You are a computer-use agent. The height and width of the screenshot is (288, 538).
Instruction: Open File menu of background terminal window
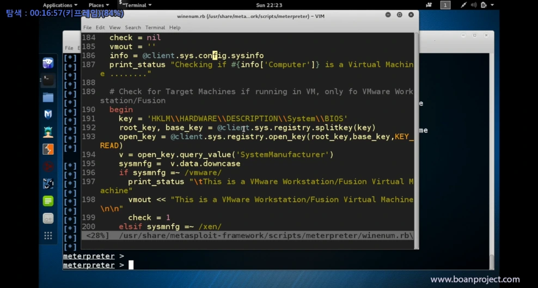69,48
